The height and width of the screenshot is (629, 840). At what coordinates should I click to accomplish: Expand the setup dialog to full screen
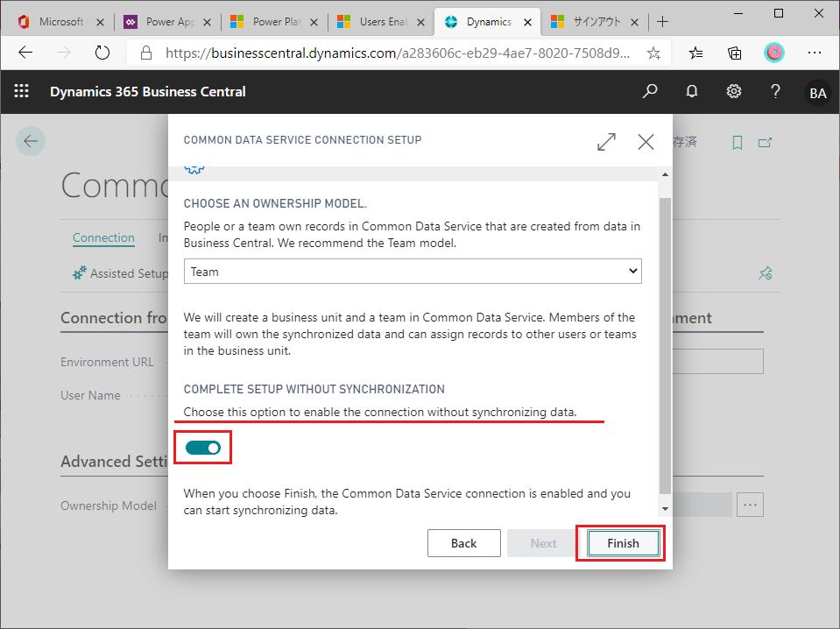[x=606, y=142]
